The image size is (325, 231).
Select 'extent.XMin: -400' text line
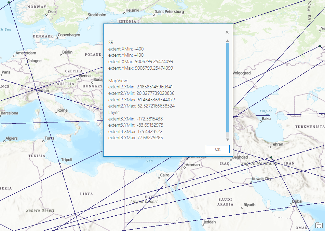click(x=126, y=49)
